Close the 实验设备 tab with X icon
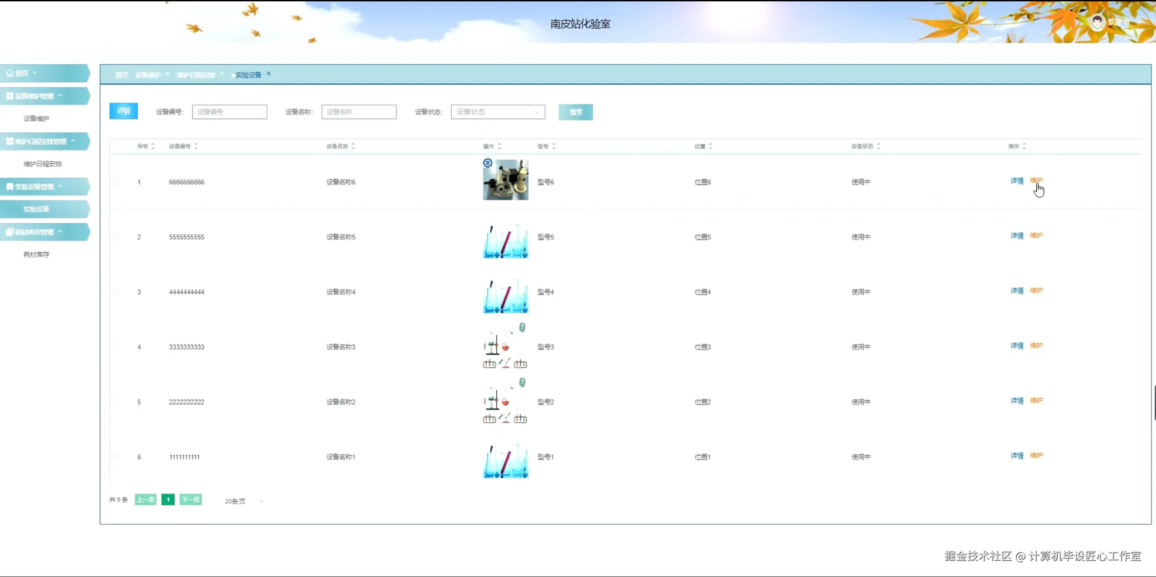This screenshot has width=1156, height=577. click(x=269, y=74)
